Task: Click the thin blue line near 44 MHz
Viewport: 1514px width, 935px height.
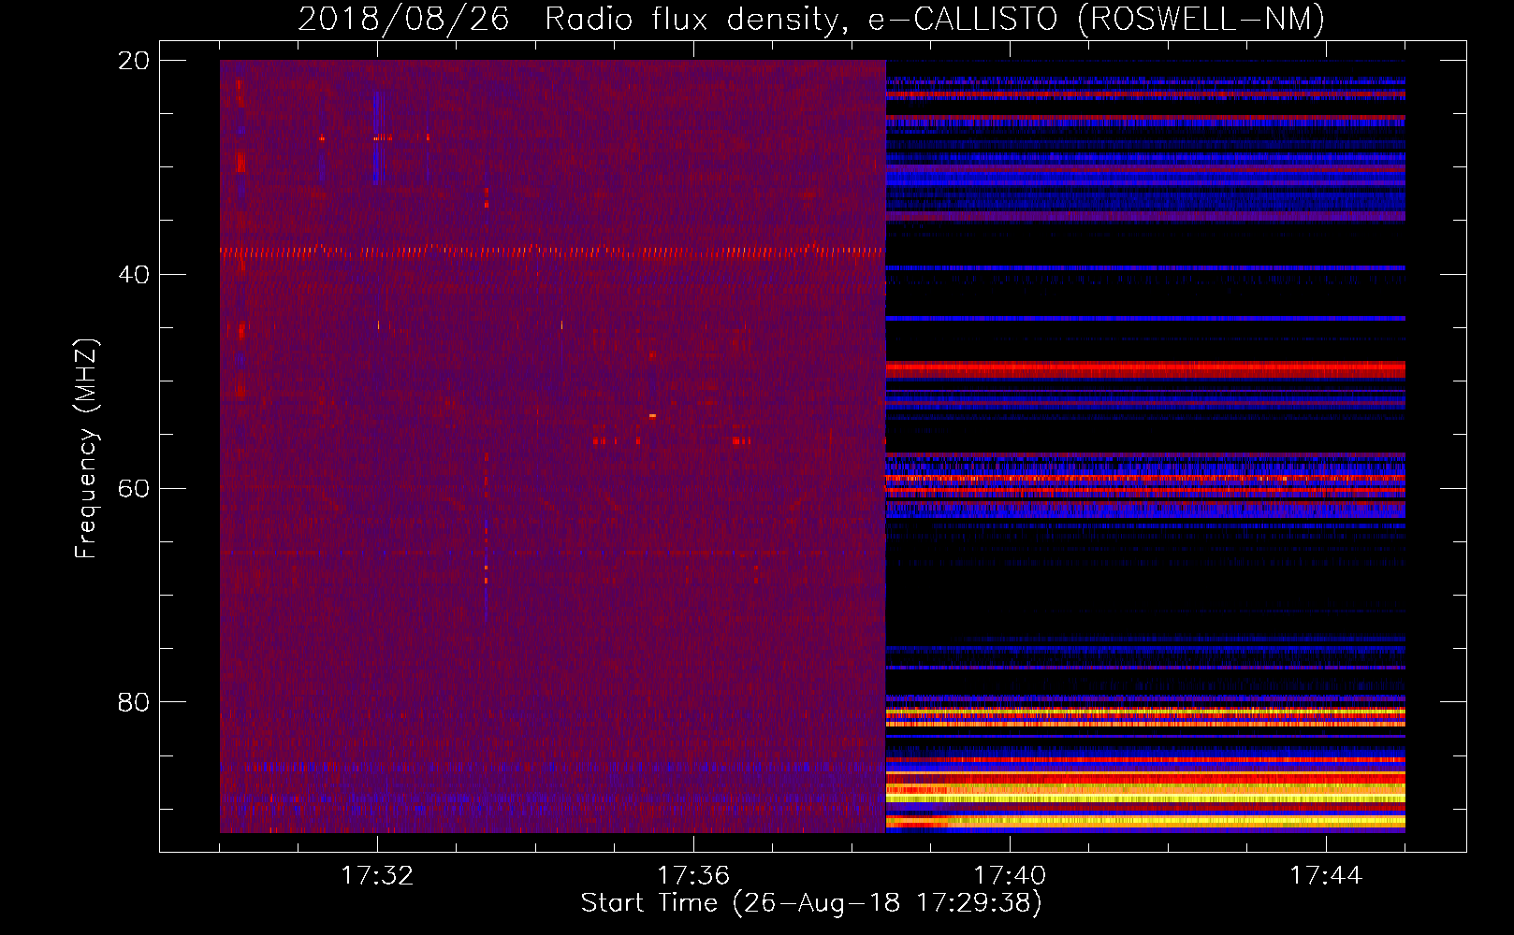Action: click(x=1145, y=319)
